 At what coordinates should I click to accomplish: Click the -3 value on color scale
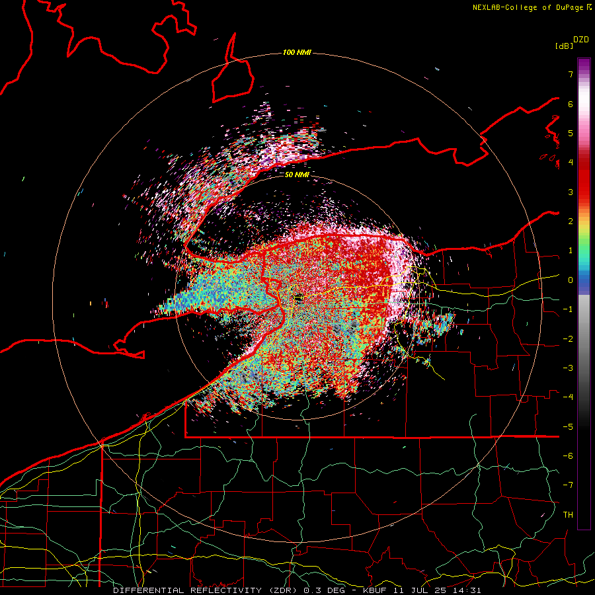point(568,368)
